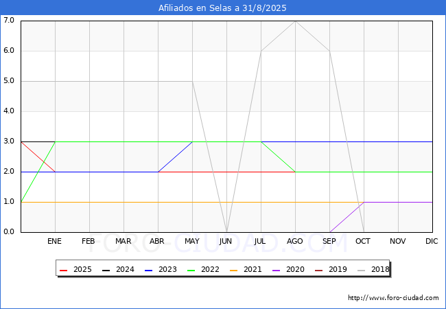Click the orange 2021 legend swatch
The height and width of the screenshot is (309, 446).
click(x=233, y=270)
